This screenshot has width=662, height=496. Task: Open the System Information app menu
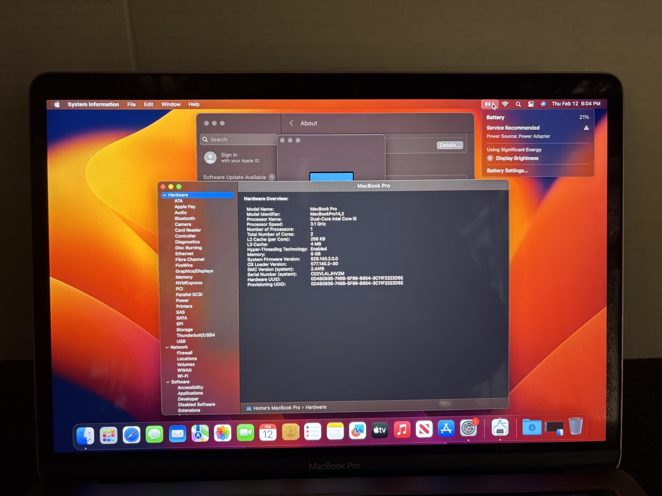(x=93, y=105)
